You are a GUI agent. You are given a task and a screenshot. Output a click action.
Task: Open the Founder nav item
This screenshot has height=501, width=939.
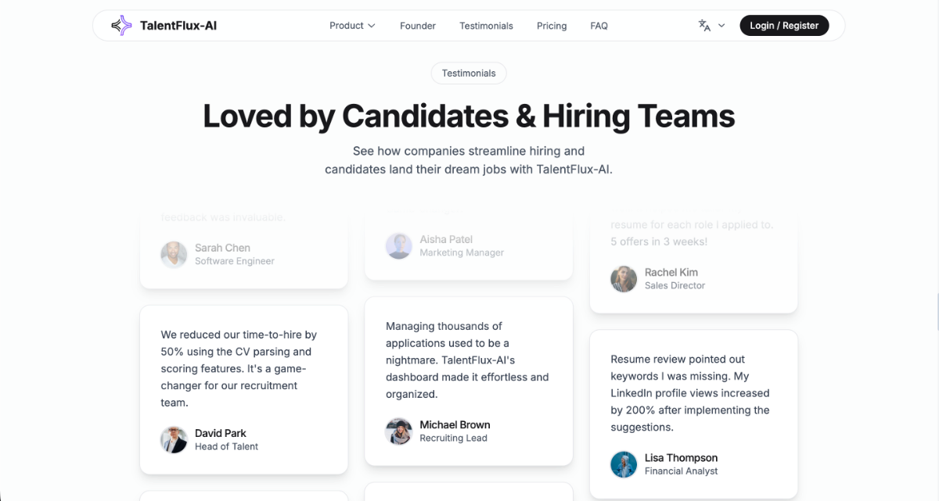pyautogui.click(x=417, y=25)
